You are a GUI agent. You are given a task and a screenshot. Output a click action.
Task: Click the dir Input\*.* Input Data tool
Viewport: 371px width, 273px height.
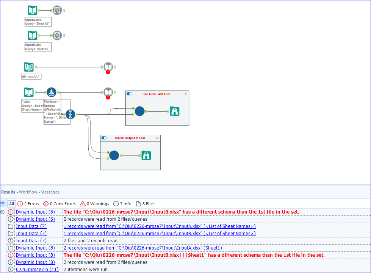point(28,67)
